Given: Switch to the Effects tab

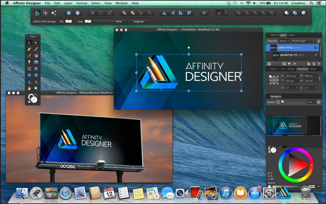Looking at the screenshot, I should [x=274, y=35].
